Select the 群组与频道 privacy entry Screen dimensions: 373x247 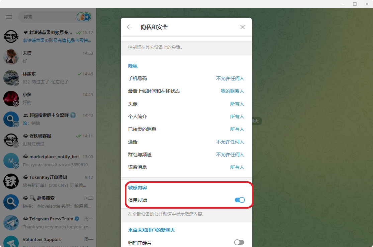(186, 155)
